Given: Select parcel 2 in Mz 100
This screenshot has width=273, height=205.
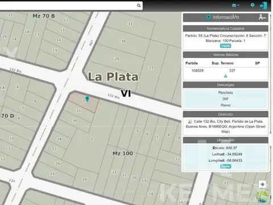Looking at the screenshot, I should (x=92, y=139).
